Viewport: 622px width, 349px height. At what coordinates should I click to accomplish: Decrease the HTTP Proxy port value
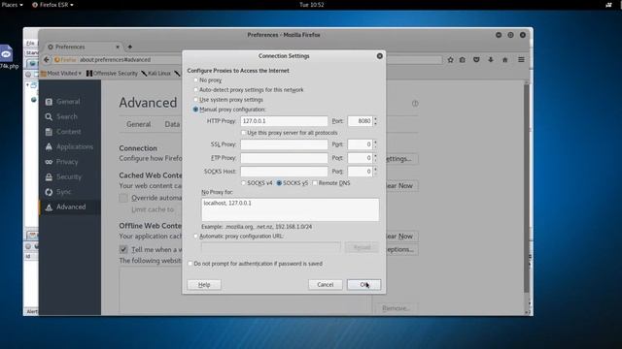[x=375, y=124]
